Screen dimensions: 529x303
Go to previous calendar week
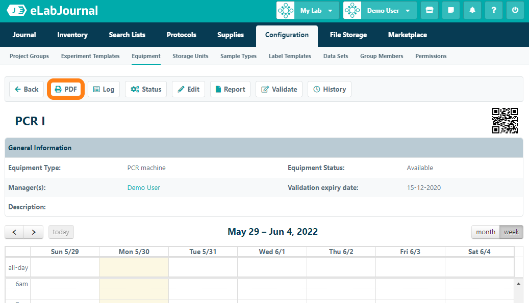click(x=14, y=232)
